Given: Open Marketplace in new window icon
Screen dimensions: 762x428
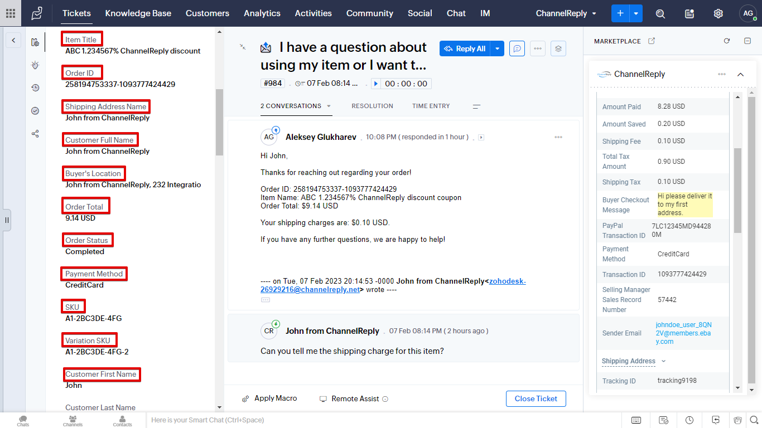Looking at the screenshot, I should 651,41.
